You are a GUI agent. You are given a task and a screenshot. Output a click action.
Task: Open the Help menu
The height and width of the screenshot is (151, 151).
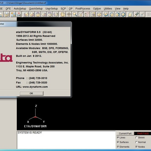[x=126, y=9]
